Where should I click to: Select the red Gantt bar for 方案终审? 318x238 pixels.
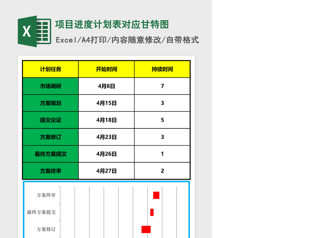pyautogui.click(x=156, y=195)
